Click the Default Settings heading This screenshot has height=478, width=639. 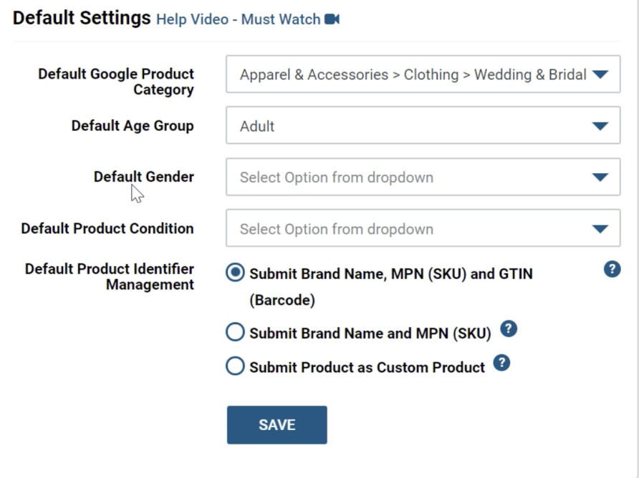pyautogui.click(x=82, y=18)
